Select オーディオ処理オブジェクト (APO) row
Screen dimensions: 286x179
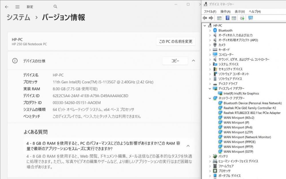238,40
